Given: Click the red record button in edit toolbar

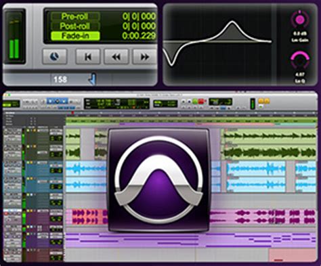Looking at the screenshot, I should (200, 102).
